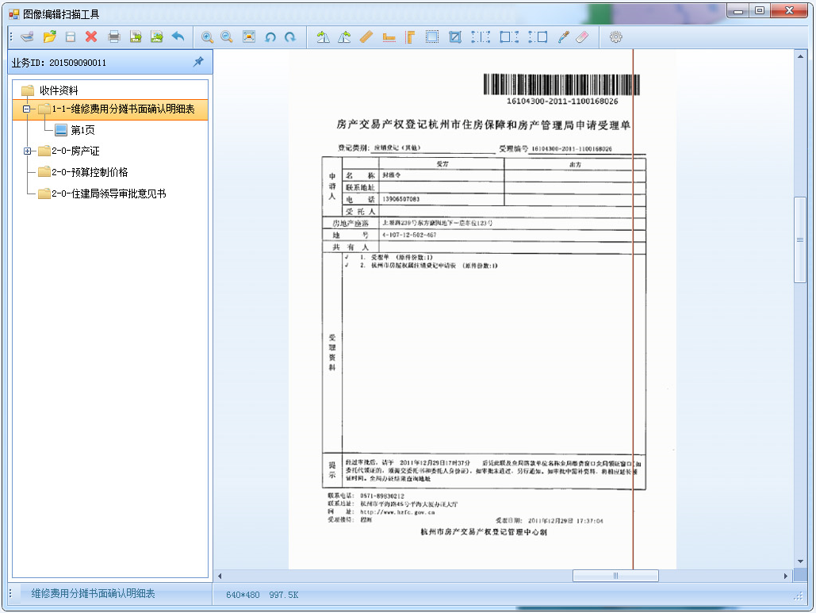The image size is (816, 613).
Task: Open a file with the folder icon
Action: pyautogui.click(x=49, y=36)
